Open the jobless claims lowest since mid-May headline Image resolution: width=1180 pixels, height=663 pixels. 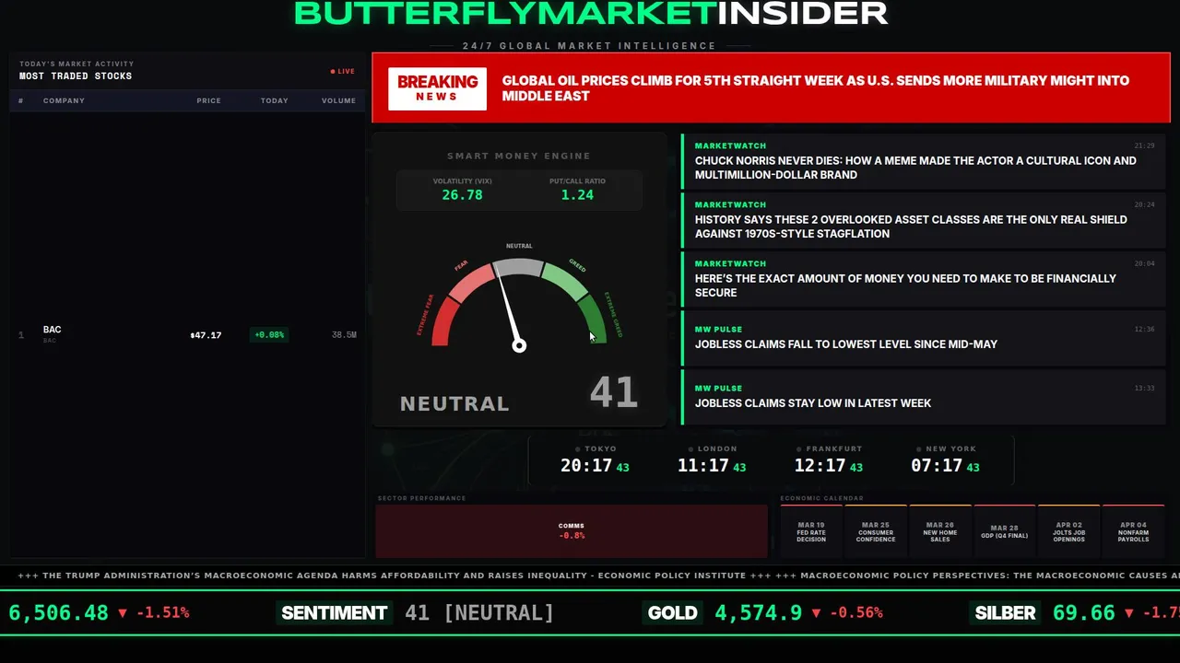923,338
